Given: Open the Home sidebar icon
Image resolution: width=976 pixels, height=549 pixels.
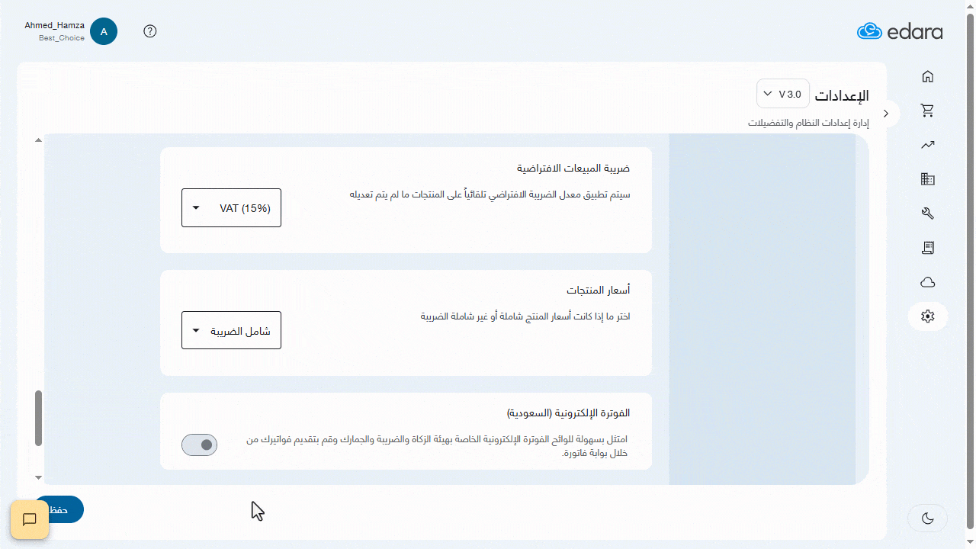Looking at the screenshot, I should point(928,76).
